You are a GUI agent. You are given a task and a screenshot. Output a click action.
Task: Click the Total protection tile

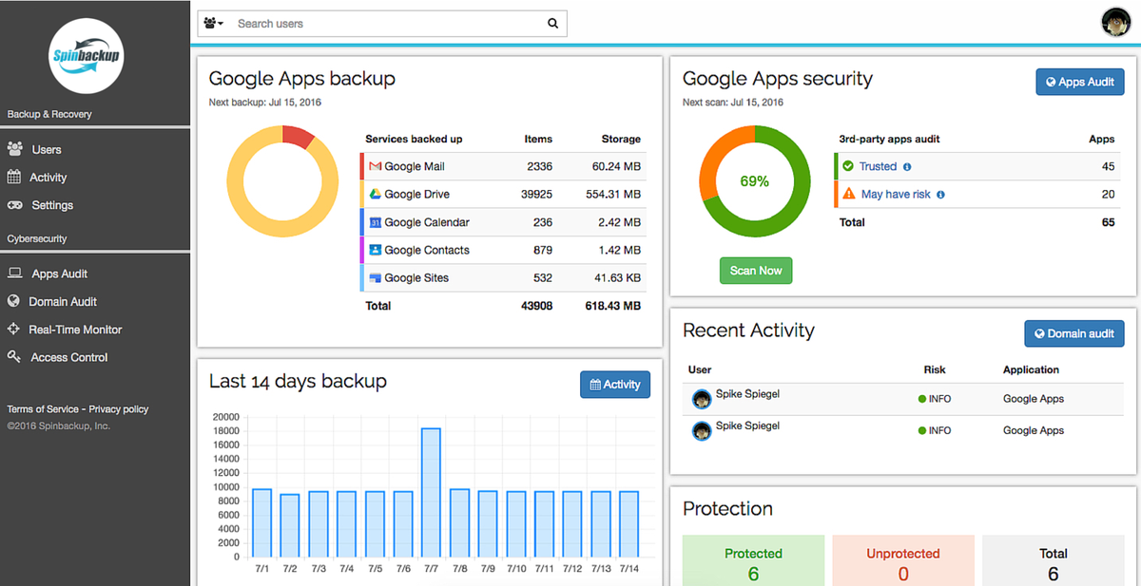(1054, 560)
